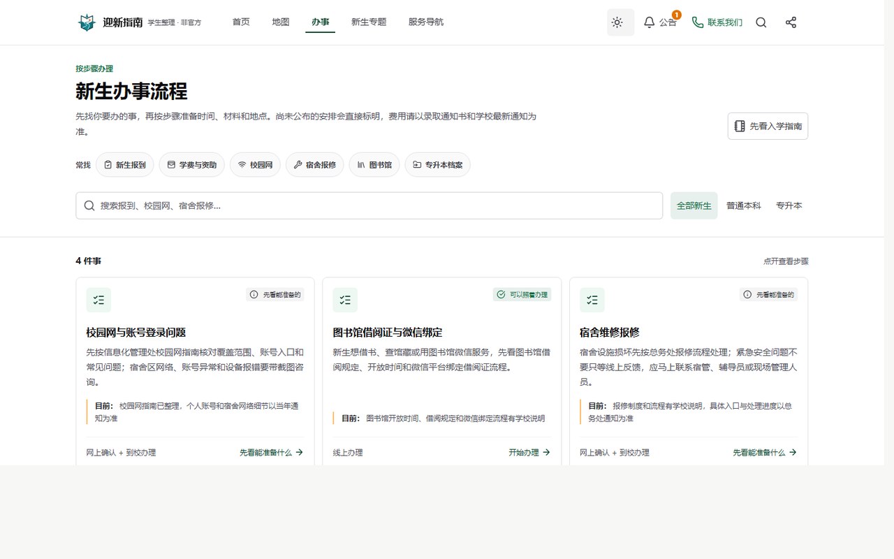The image size is (894, 559).
Task: Click the checklist icon on 图书馆借阅证与微信绑定 card
Action: pyautogui.click(x=345, y=300)
